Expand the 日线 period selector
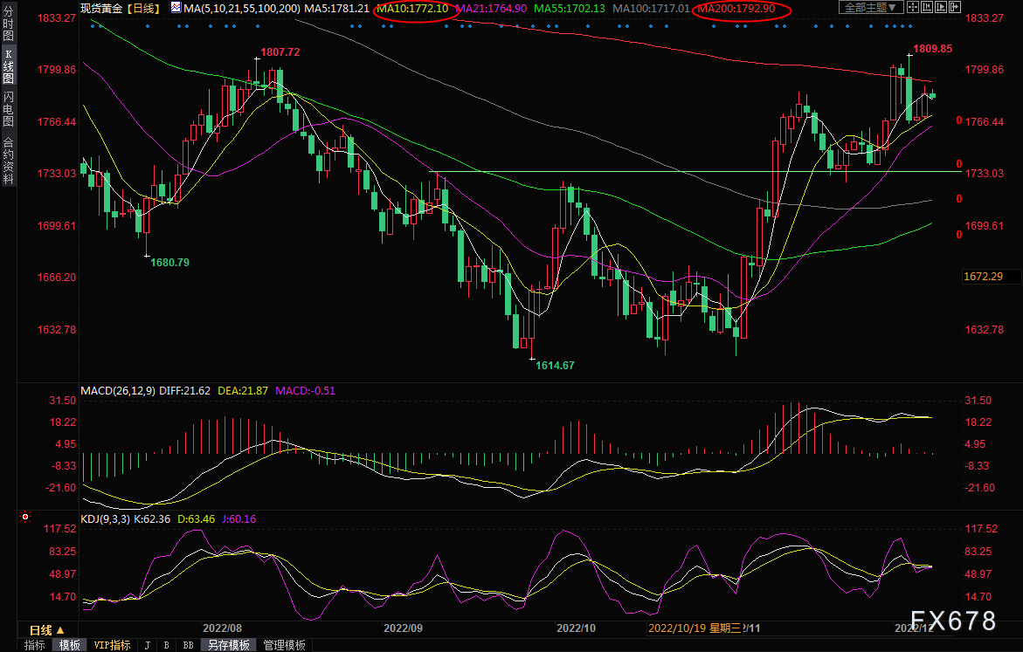The width and height of the screenshot is (1023, 652). tap(47, 630)
